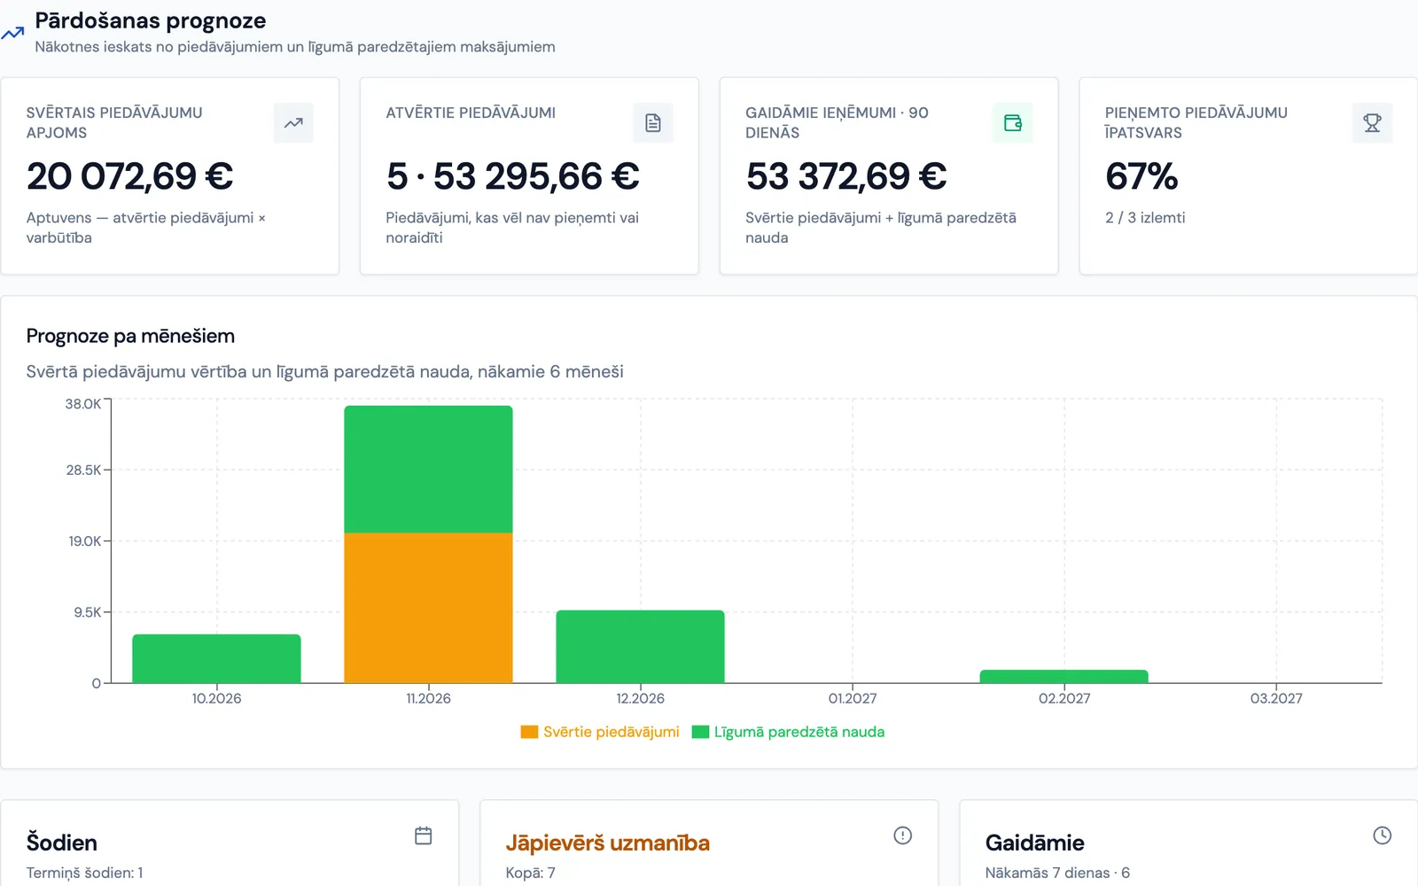1418x886 pixels.
Task: Click the 9.5K y-axis label
Action: click(x=88, y=612)
